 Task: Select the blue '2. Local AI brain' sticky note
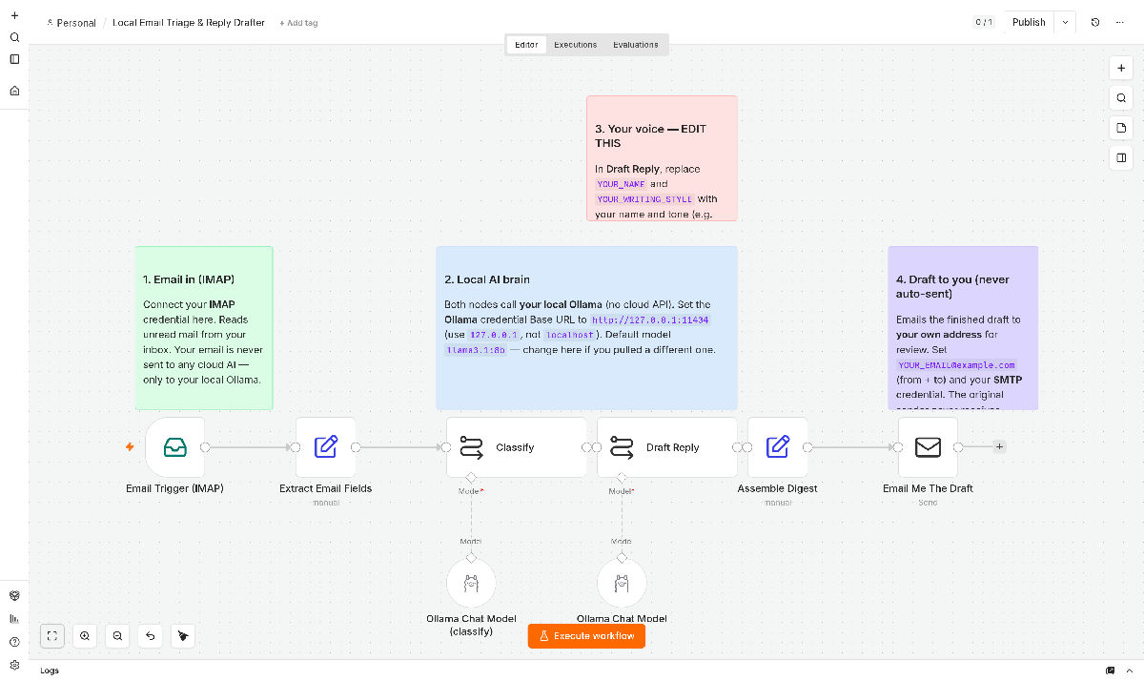tap(586, 328)
